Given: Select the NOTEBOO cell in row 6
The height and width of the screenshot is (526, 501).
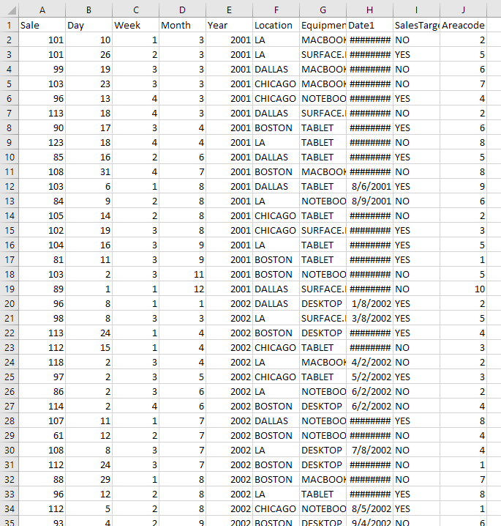Looking at the screenshot, I should coord(323,99).
